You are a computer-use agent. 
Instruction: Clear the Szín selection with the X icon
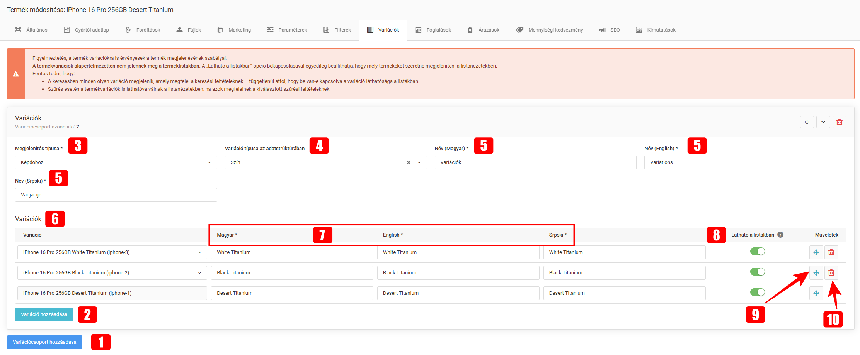click(409, 162)
